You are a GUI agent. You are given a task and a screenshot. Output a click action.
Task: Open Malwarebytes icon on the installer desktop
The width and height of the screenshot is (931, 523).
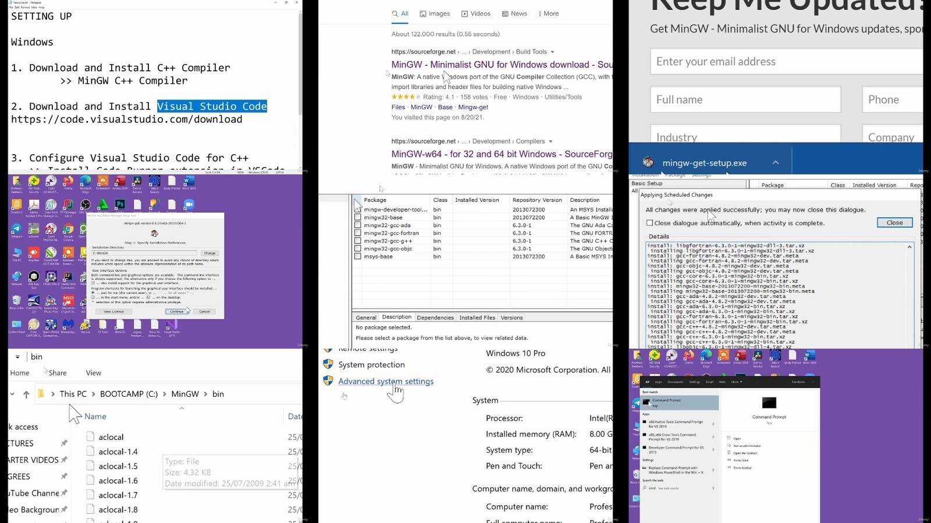pyautogui.click(x=69, y=324)
